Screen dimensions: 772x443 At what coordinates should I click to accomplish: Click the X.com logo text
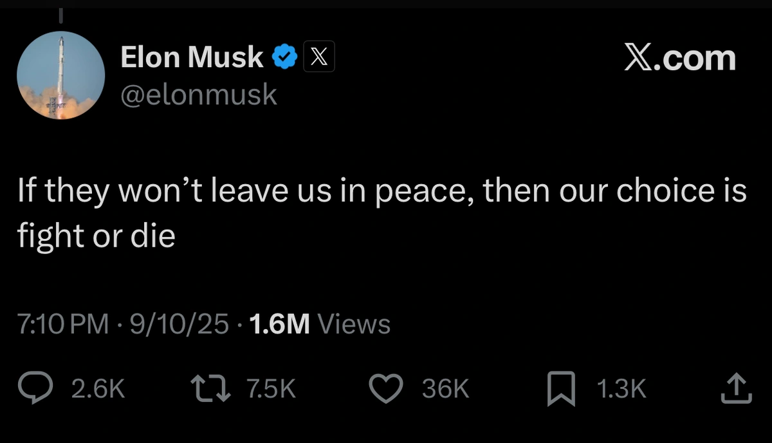(x=680, y=59)
